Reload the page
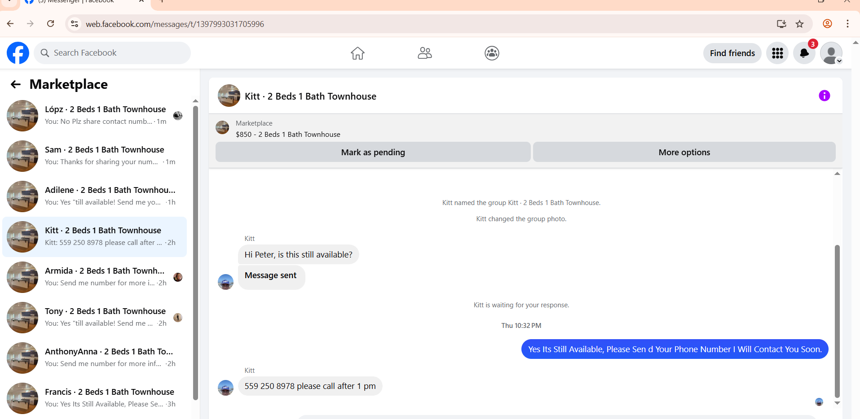 tap(51, 24)
